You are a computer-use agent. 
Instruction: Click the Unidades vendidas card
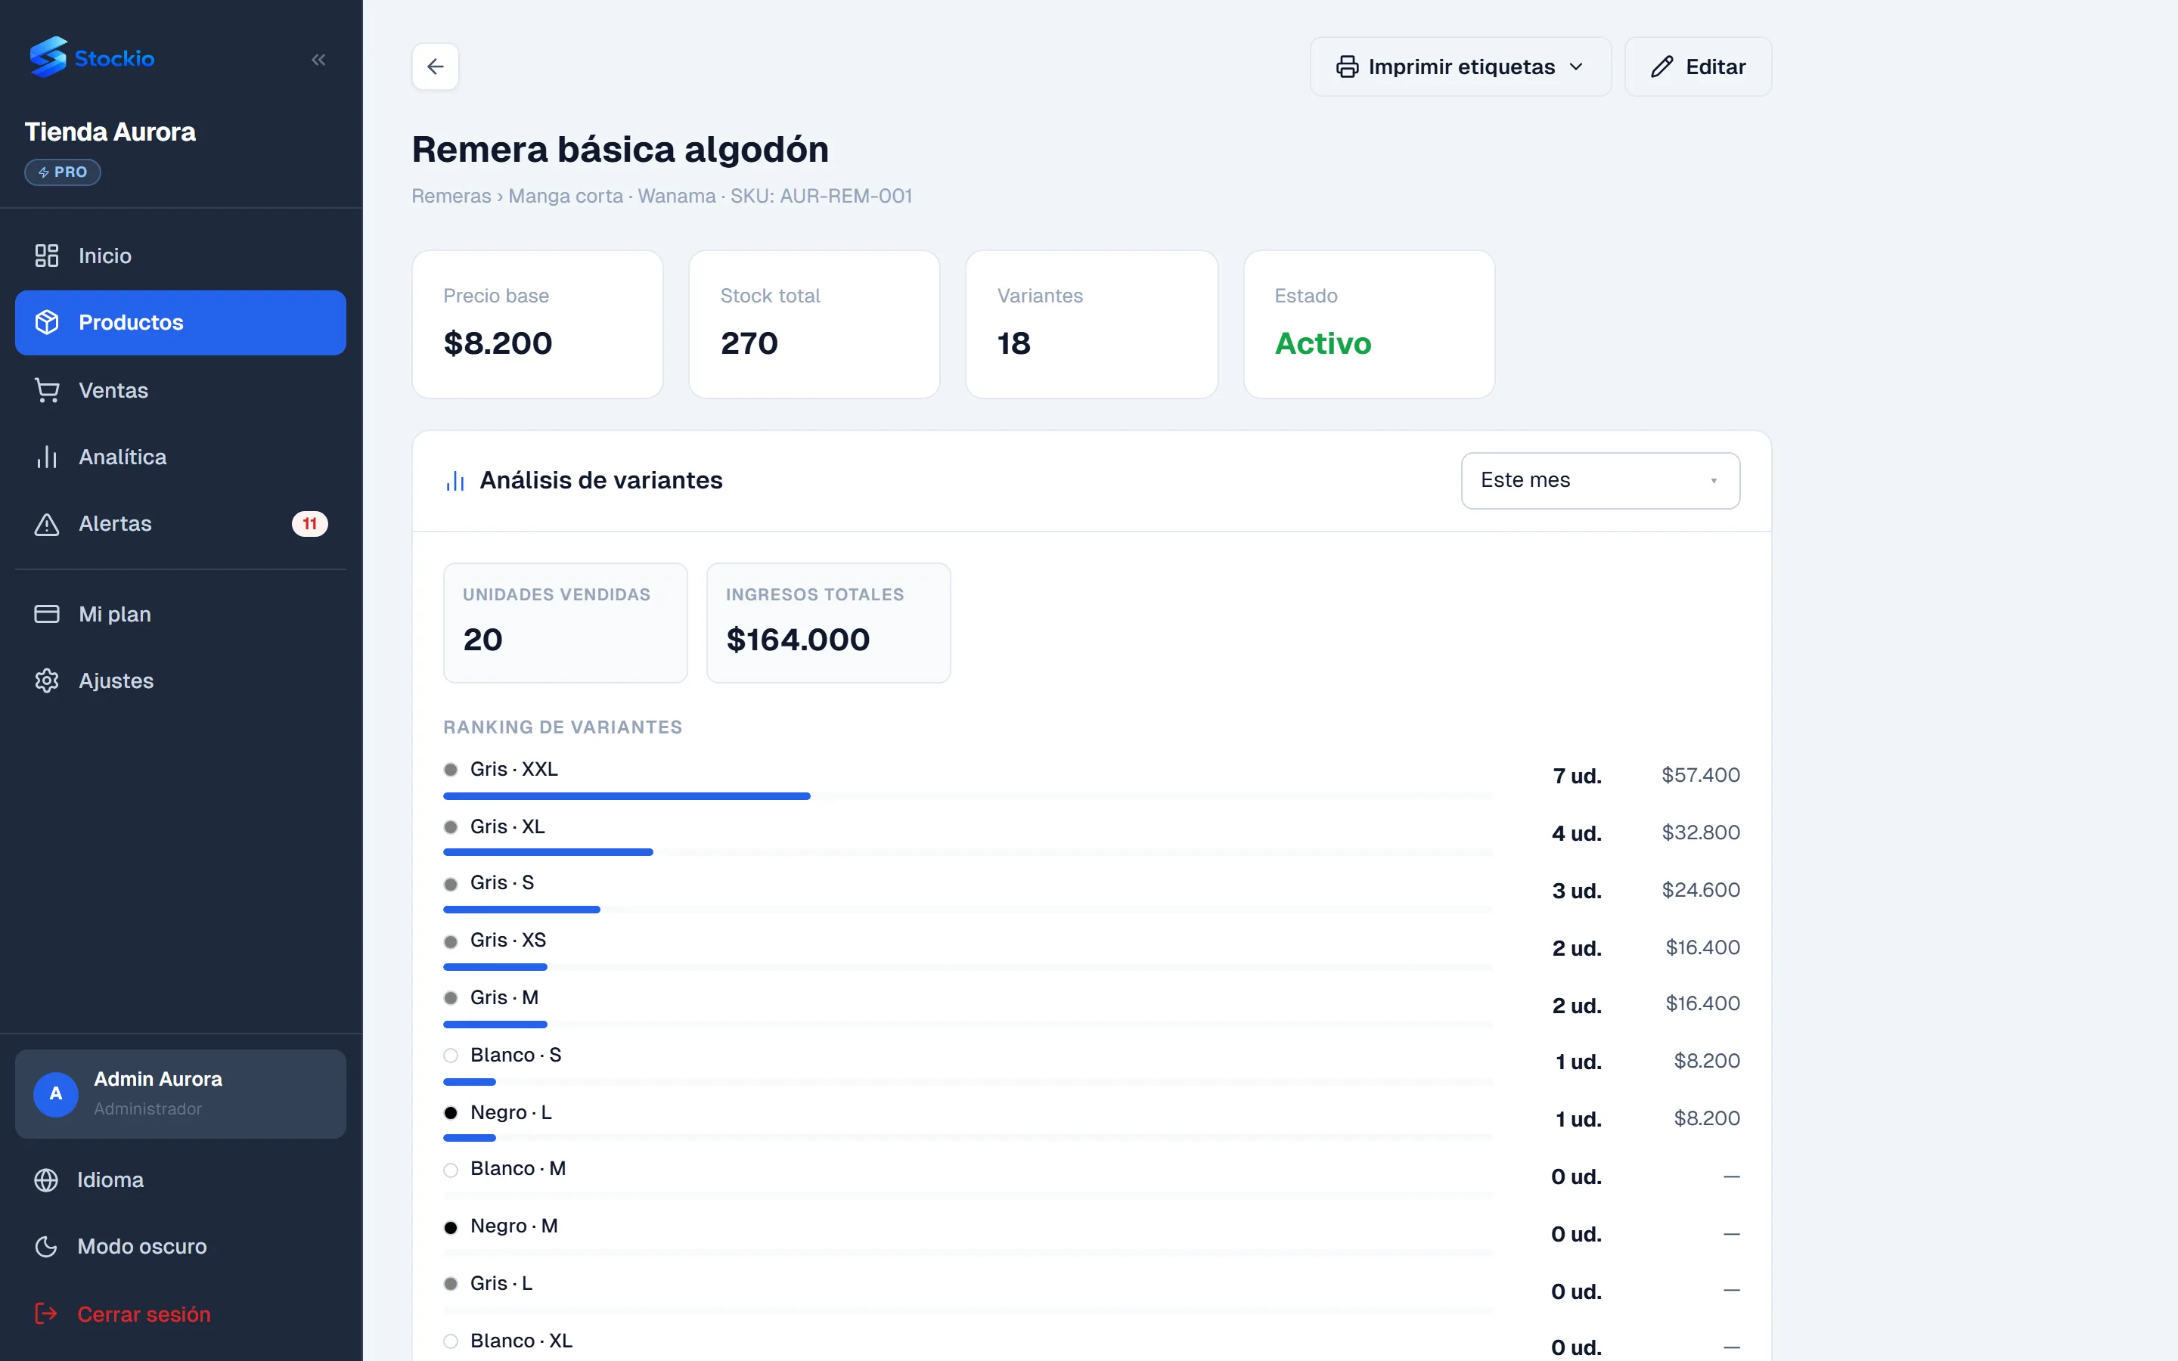click(565, 623)
